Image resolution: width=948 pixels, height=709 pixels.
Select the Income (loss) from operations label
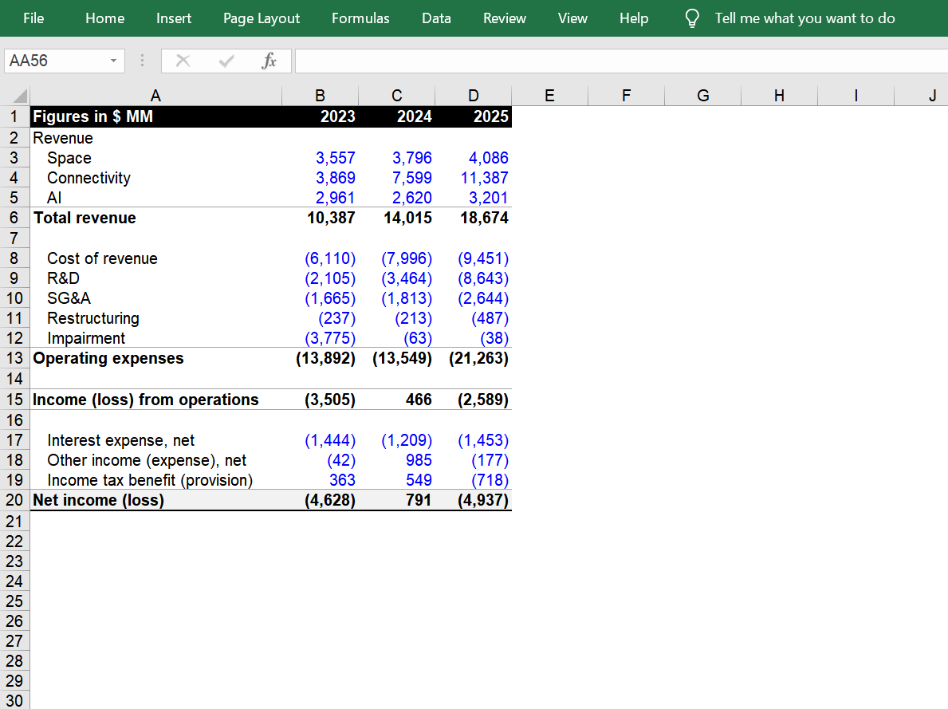156,400
